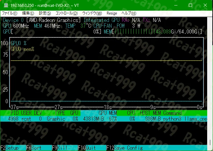Click F9 Kill in the bottom bar
This screenshot has width=213, height=151.
pos(60,148)
